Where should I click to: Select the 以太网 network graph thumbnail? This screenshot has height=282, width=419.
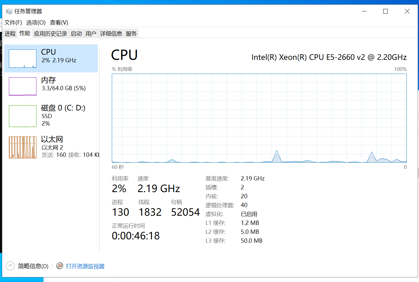click(23, 147)
